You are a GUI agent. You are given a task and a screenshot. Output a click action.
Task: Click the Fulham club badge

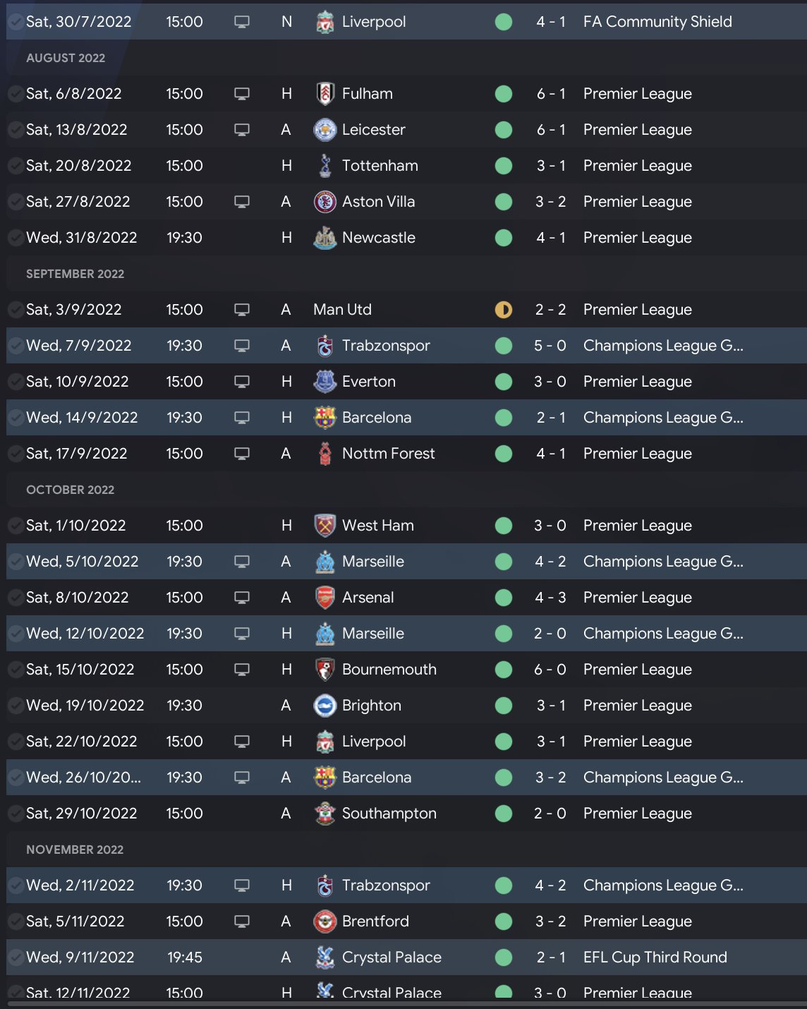[324, 94]
